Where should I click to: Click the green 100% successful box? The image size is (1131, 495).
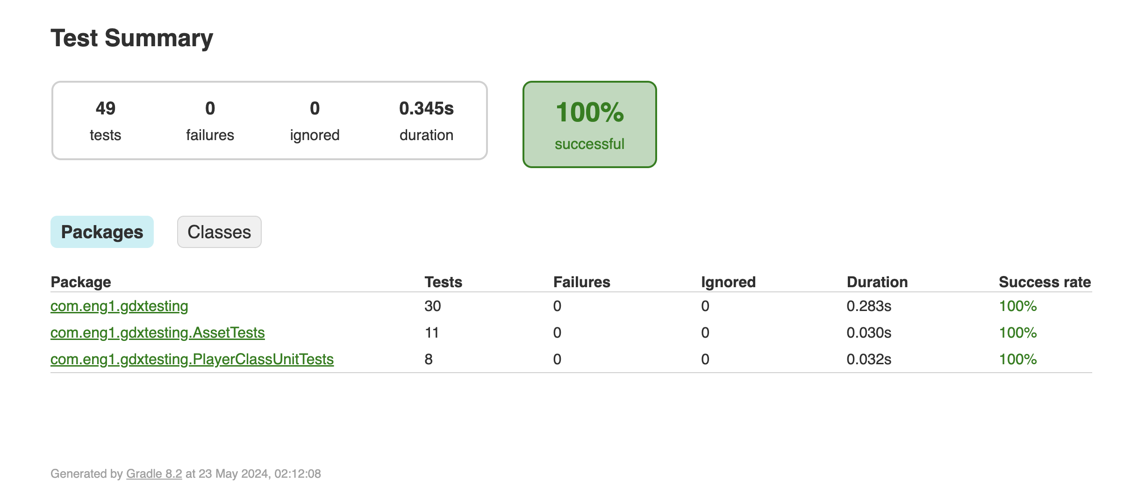click(x=589, y=125)
